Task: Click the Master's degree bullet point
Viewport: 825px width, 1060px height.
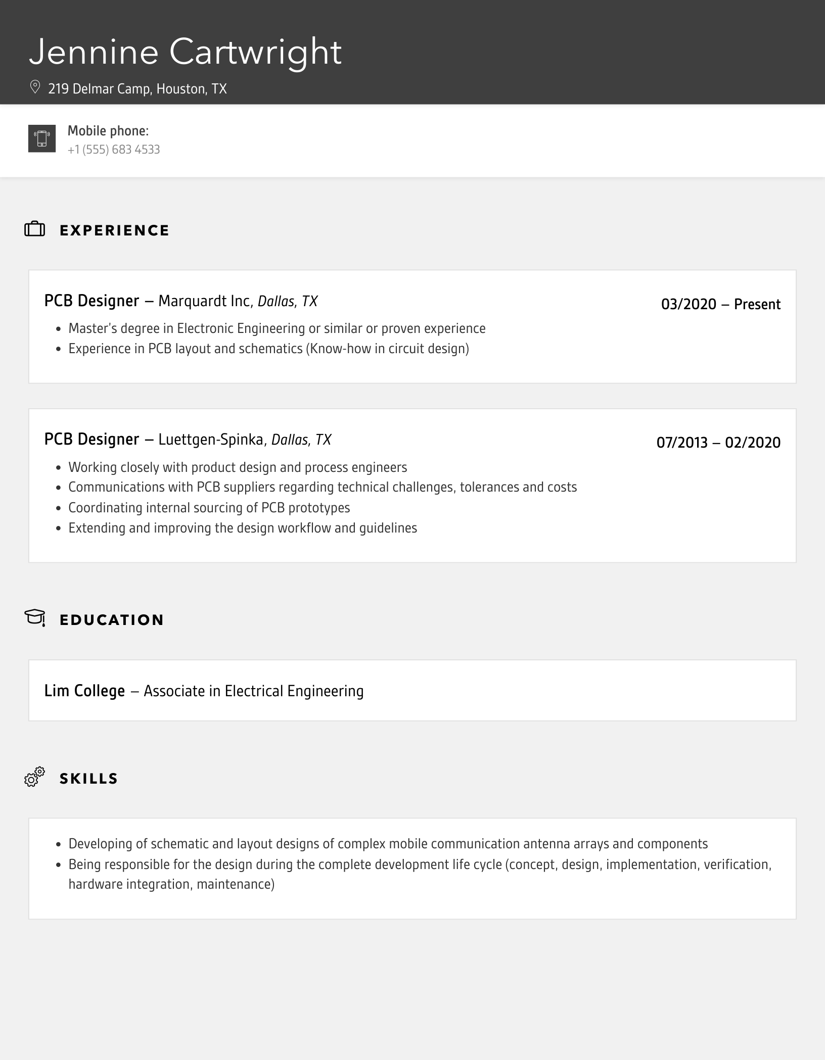Action: click(x=277, y=328)
